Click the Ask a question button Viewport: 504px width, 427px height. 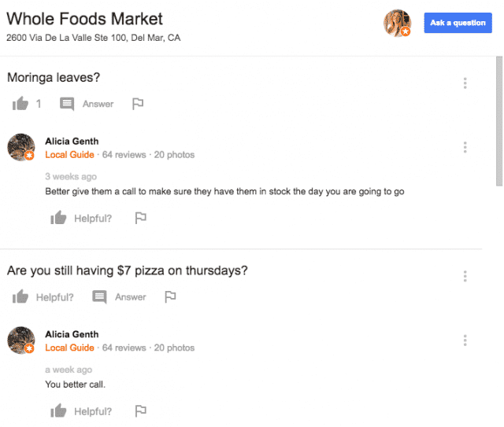coord(458,23)
